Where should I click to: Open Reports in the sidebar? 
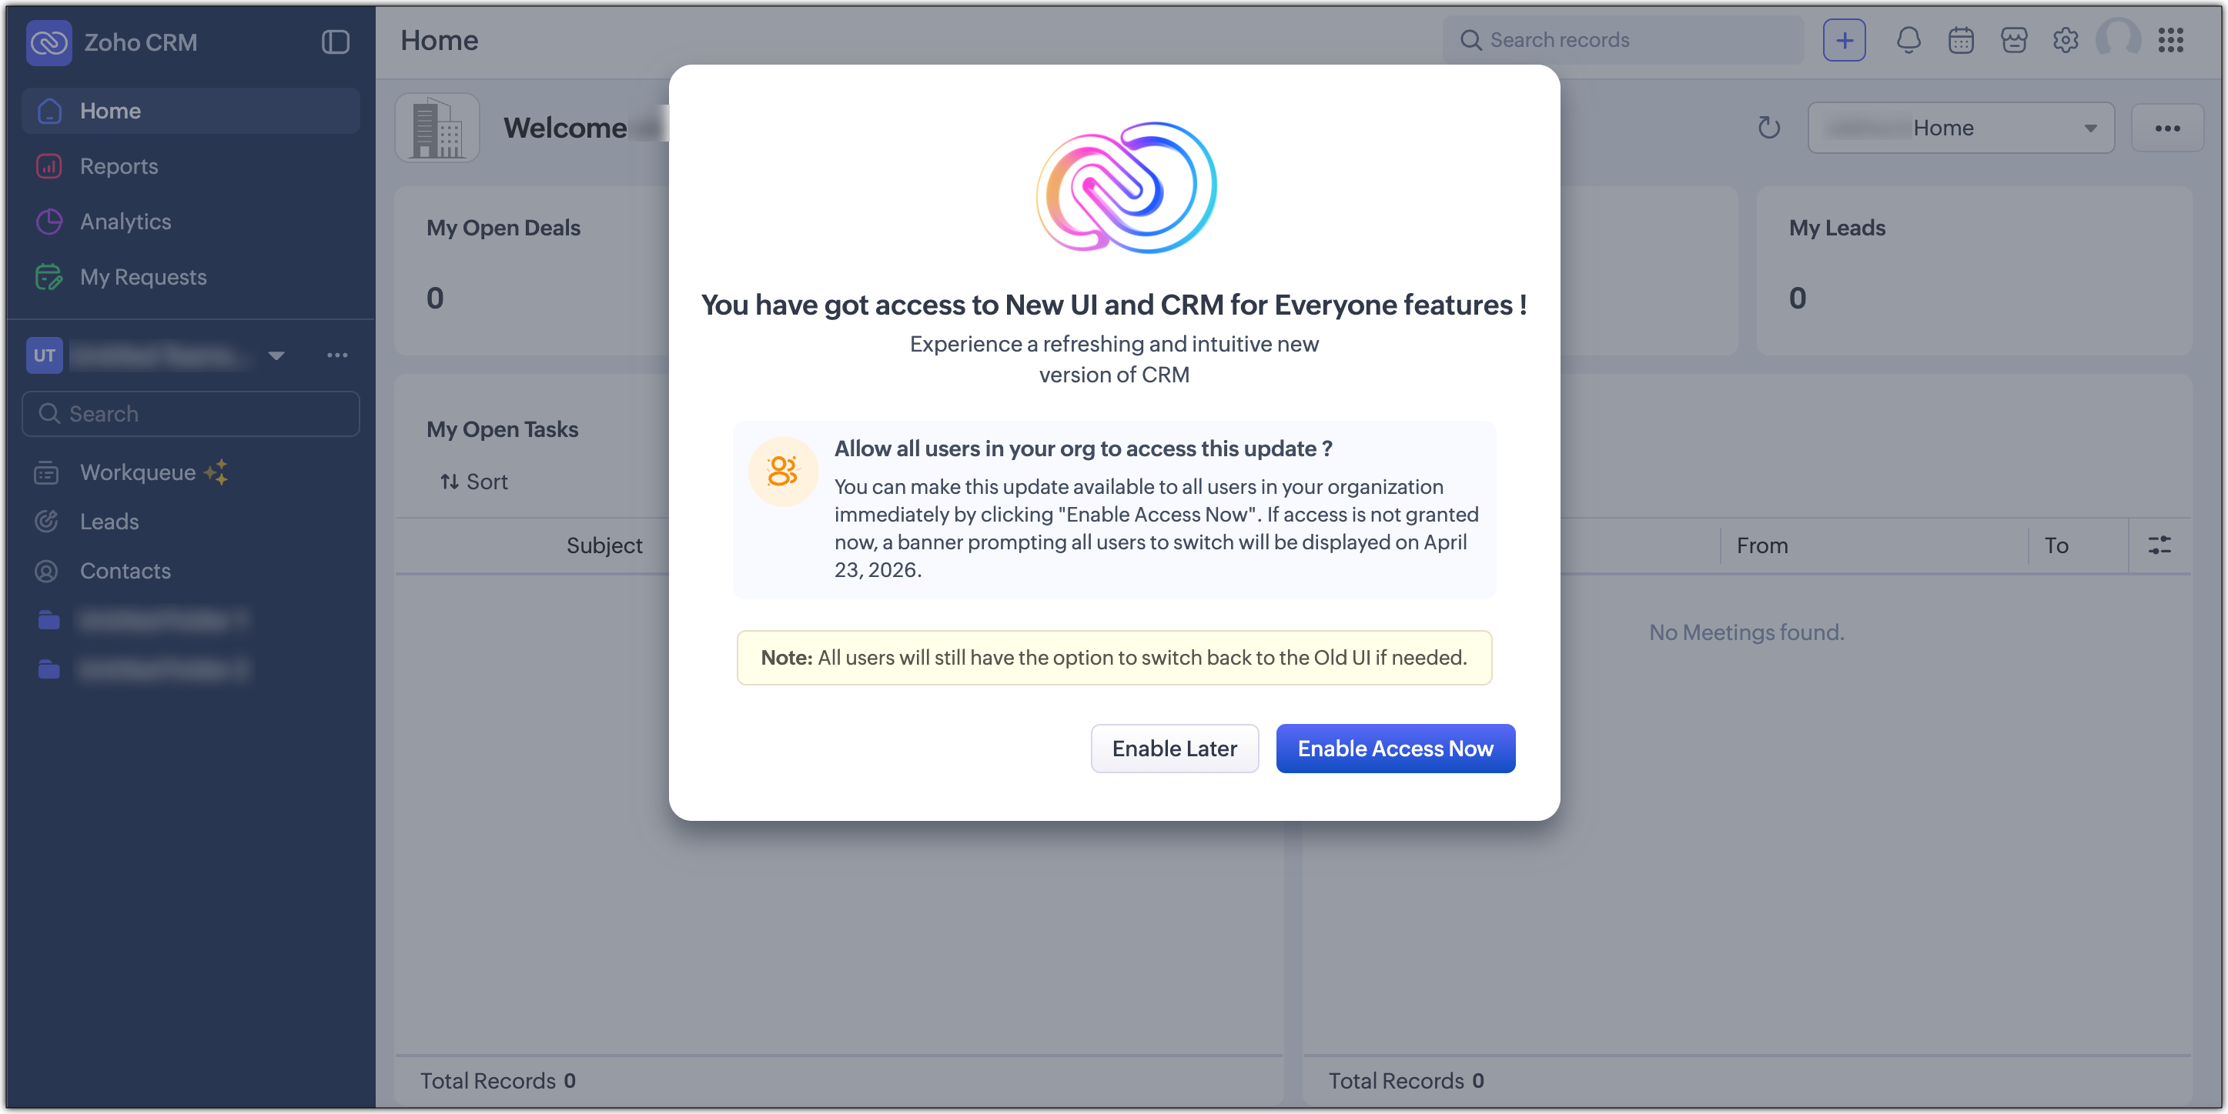tap(119, 166)
